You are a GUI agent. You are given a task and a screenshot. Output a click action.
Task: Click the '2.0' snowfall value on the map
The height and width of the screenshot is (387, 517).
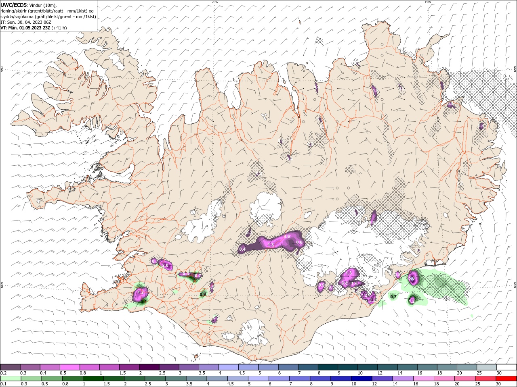click(x=165, y=265)
